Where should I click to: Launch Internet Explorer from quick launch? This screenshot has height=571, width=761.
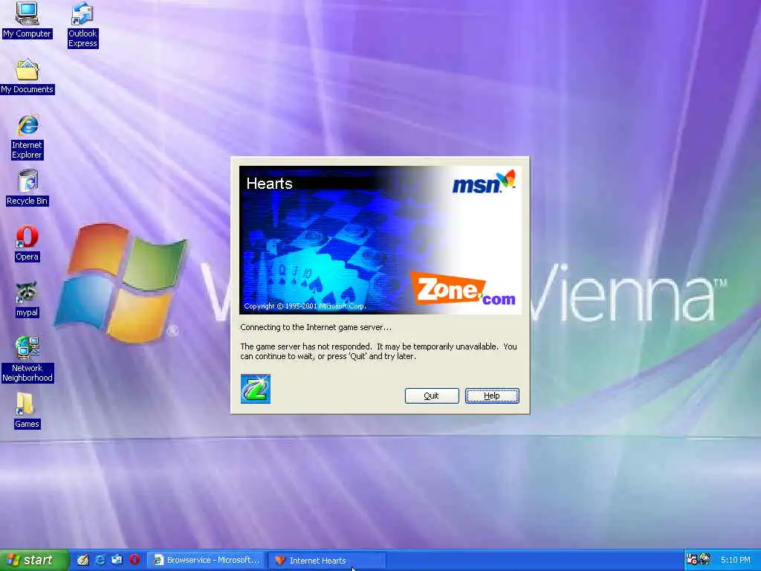(x=100, y=560)
